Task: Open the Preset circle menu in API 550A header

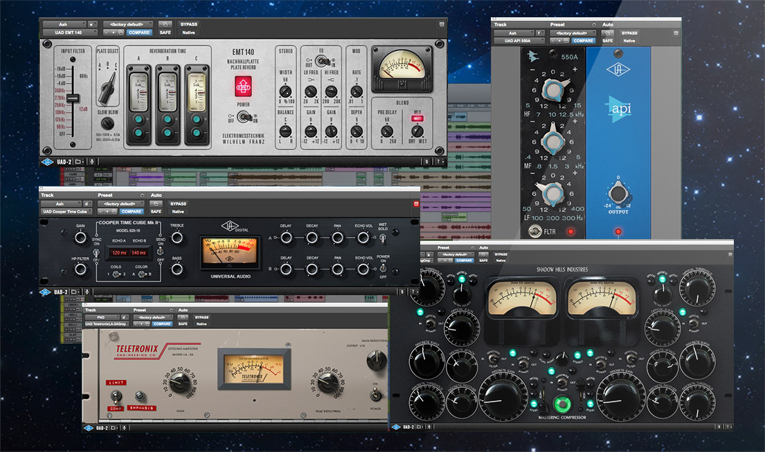Action: [594, 25]
